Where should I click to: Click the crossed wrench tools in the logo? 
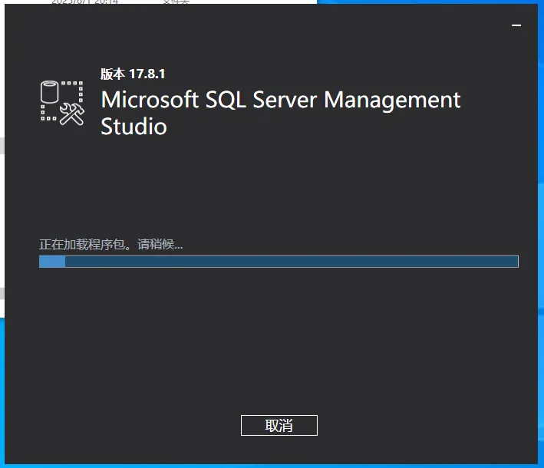[72, 114]
